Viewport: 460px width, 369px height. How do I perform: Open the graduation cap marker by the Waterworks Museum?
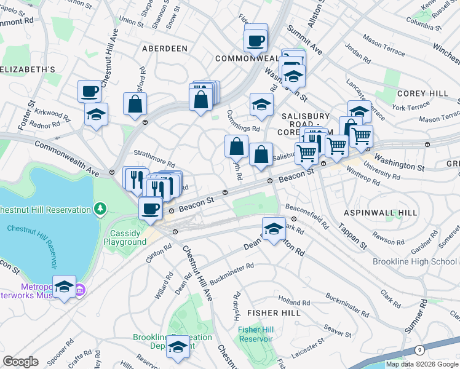tap(64, 287)
